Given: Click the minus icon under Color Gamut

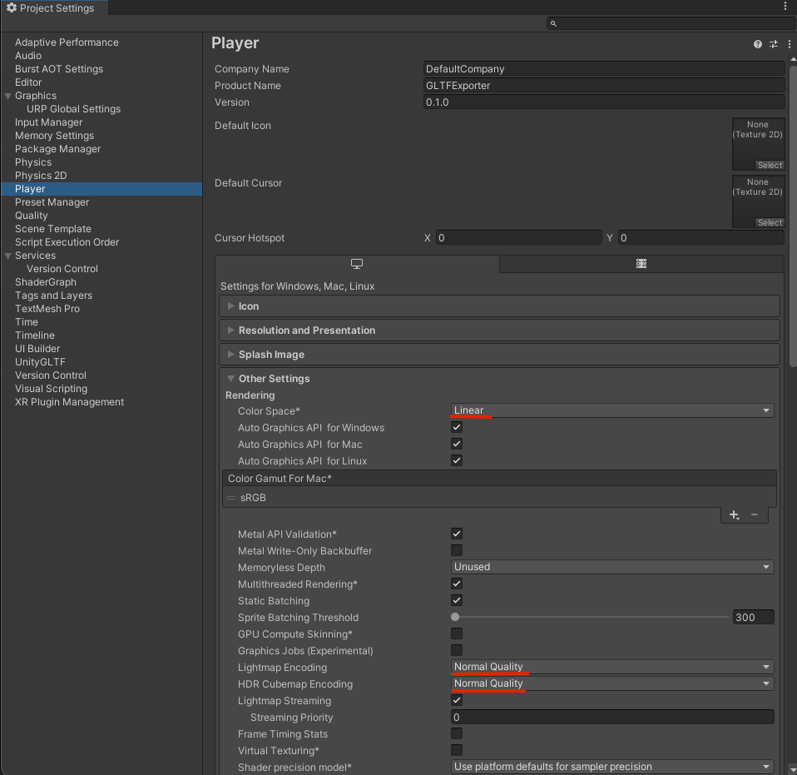Looking at the screenshot, I should pyautogui.click(x=755, y=515).
